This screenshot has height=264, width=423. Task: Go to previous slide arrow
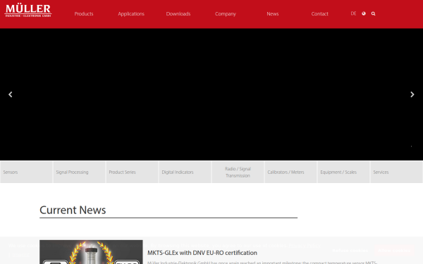click(11, 94)
